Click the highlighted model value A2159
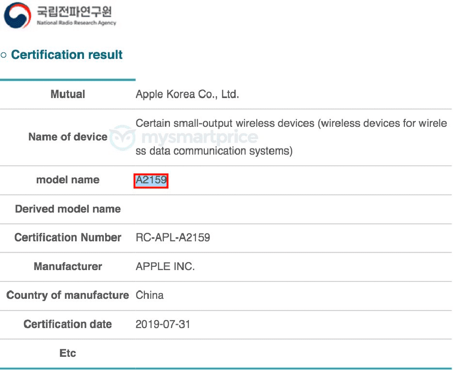 coord(151,181)
